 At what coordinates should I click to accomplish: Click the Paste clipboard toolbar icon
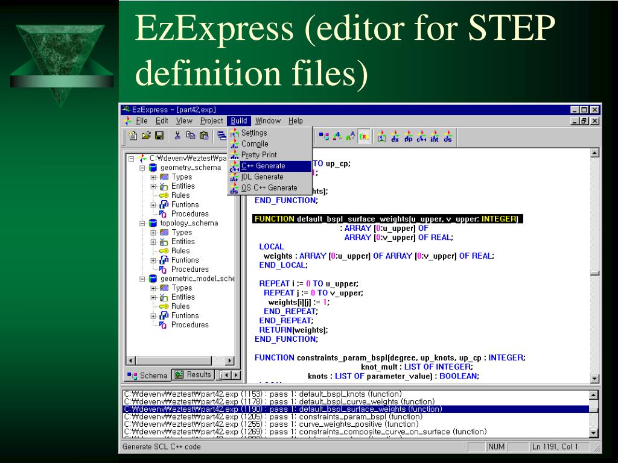coord(204,136)
